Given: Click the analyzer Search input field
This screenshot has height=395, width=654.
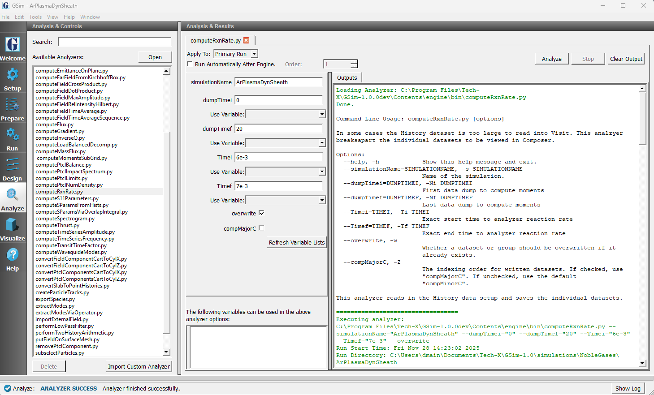Looking at the screenshot, I should point(115,42).
